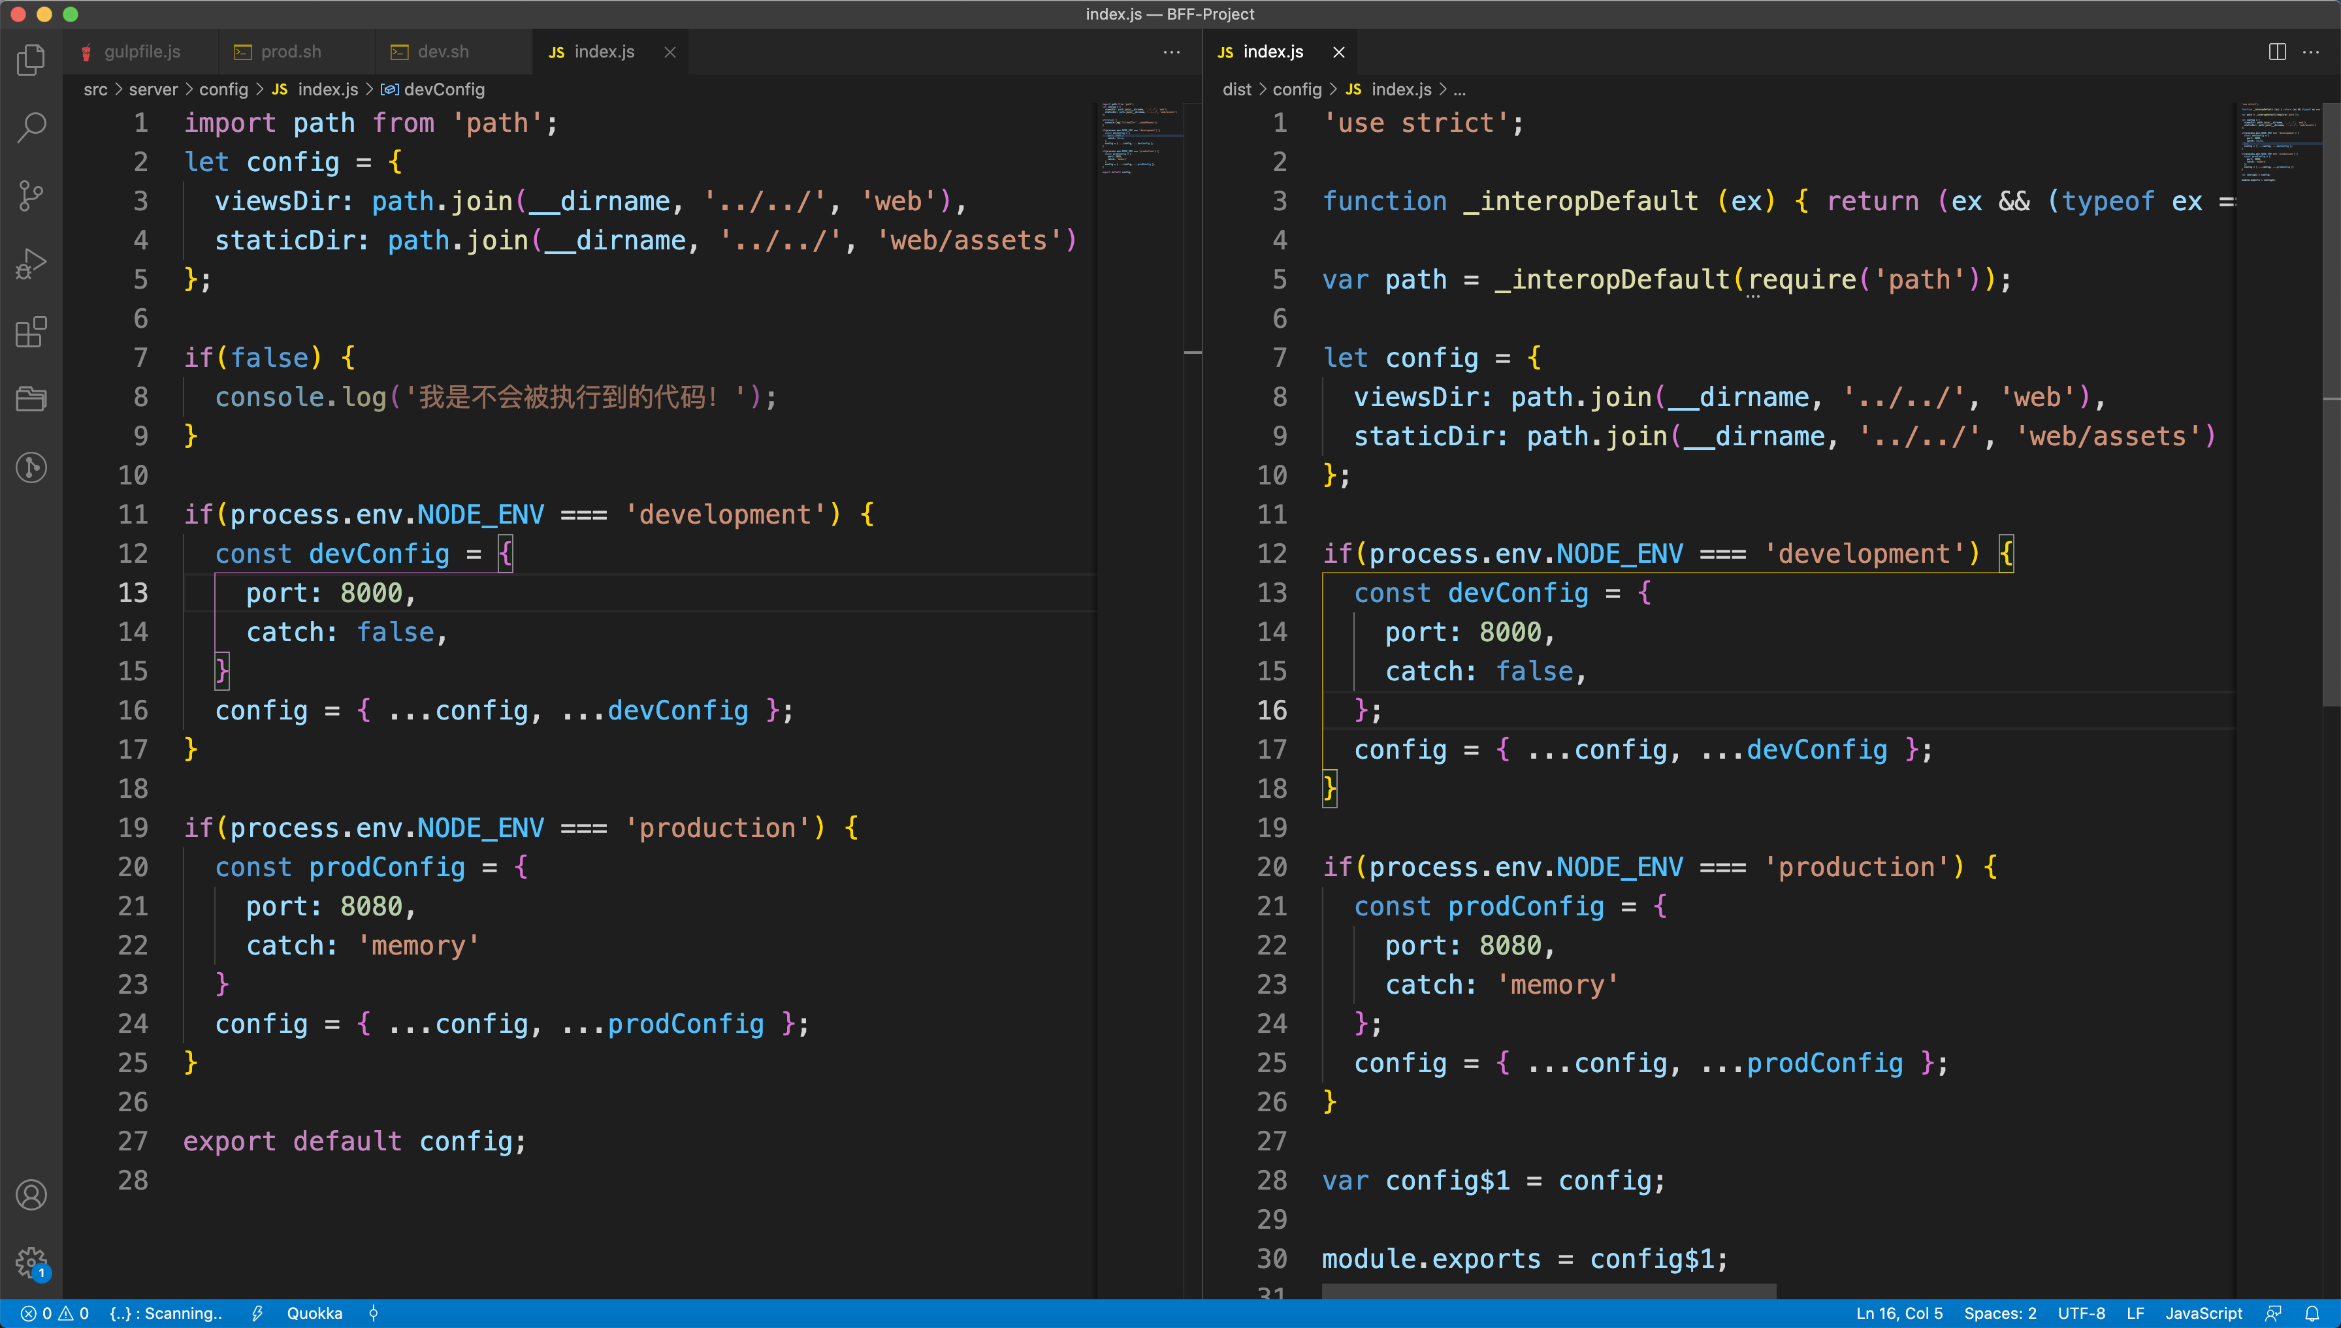Close the left index.js tab

point(670,52)
